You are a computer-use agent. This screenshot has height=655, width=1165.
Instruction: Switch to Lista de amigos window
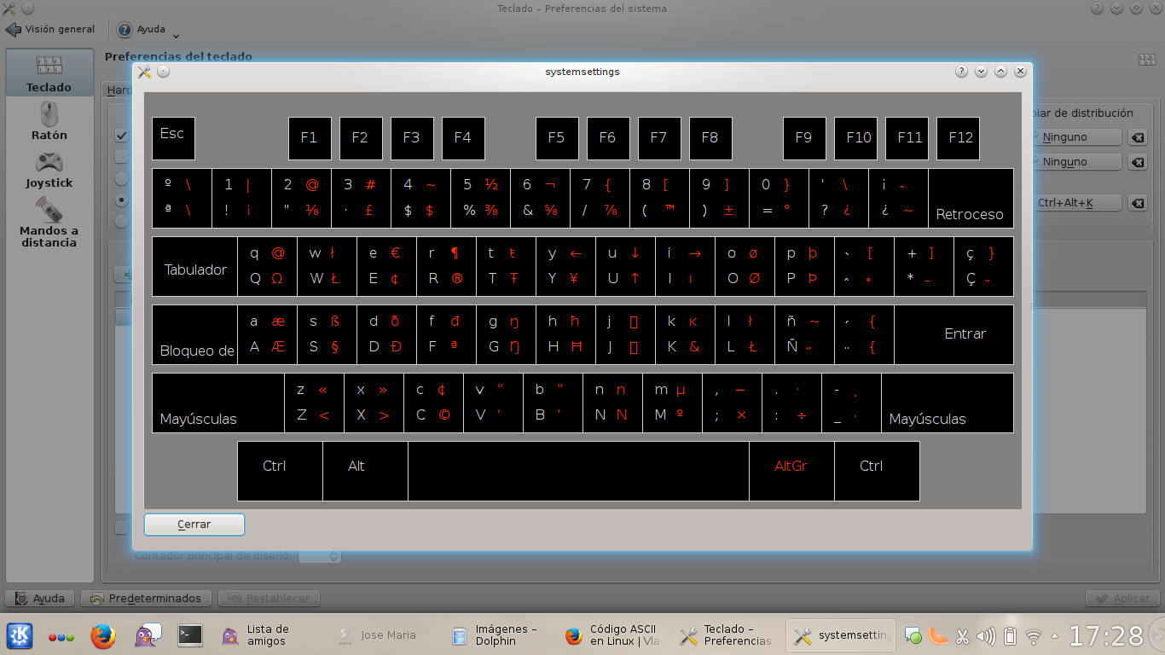[269, 635]
